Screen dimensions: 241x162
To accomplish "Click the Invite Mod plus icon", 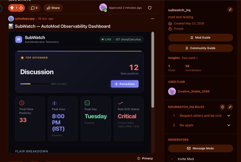I will [172, 159].
